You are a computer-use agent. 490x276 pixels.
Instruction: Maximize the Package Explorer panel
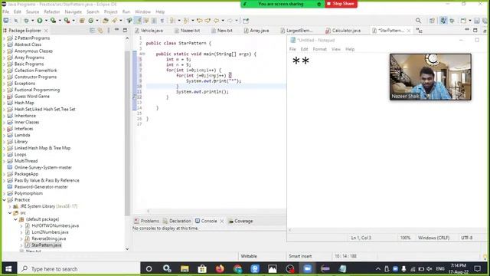(125, 31)
